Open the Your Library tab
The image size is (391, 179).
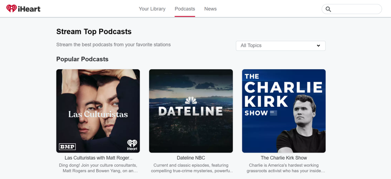click(152, 9)
